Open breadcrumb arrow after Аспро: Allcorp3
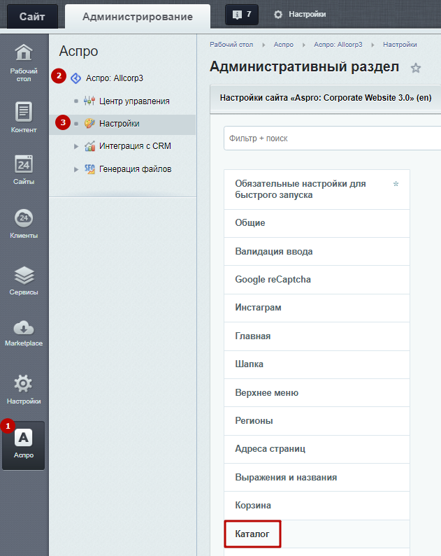The height and width of the screenshot is (556, 441). pos(373,45)
